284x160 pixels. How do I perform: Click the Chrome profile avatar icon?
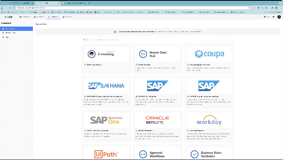[277, 8]
